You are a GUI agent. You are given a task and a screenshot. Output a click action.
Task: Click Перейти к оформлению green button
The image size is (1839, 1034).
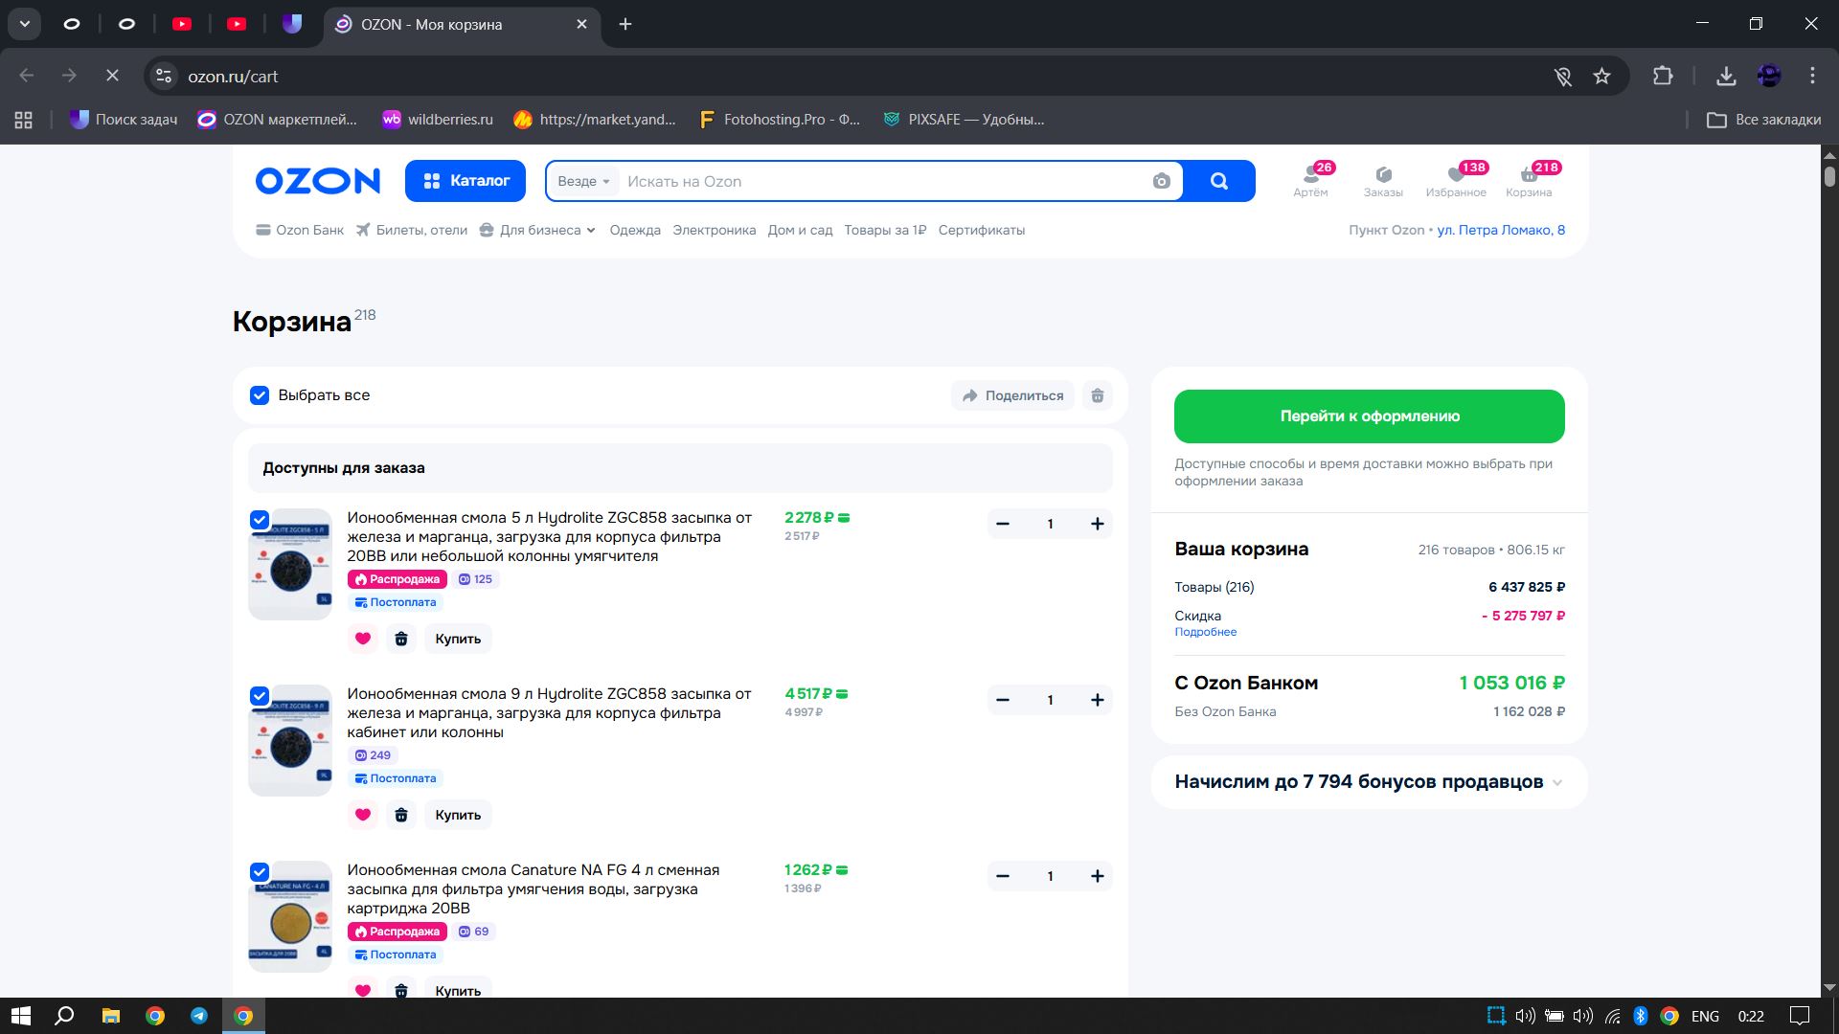tap(1369, 416)
